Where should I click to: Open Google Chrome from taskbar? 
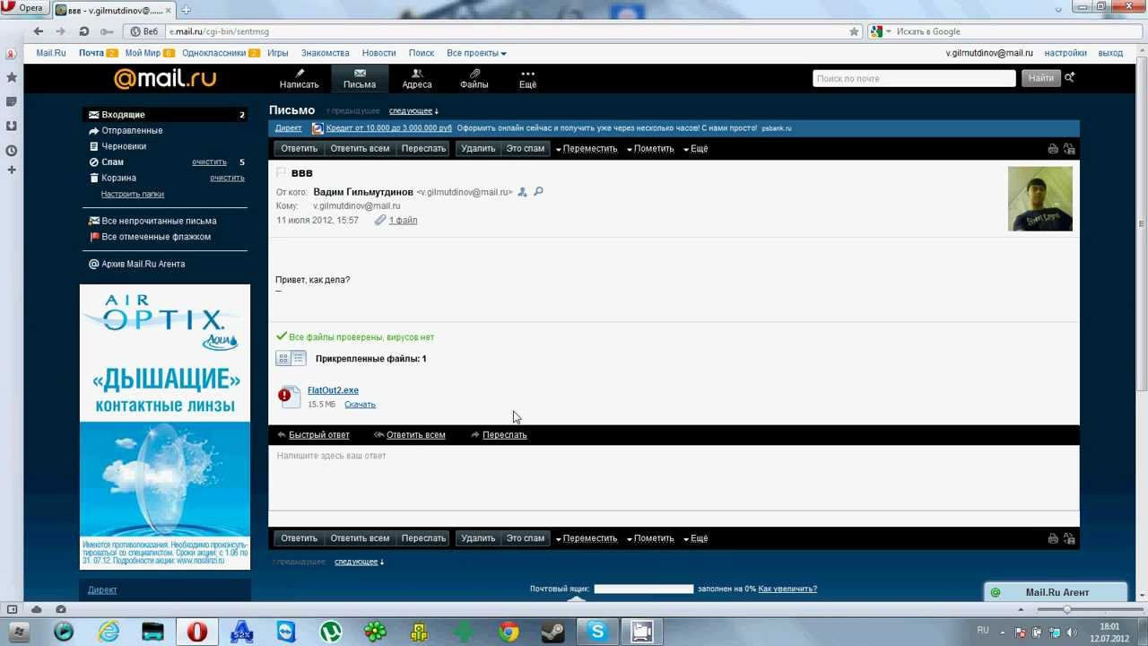(508, 633)
